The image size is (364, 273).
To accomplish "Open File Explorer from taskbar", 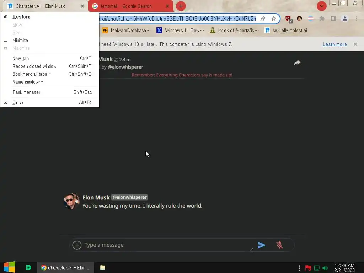I will tap(103, 268).
